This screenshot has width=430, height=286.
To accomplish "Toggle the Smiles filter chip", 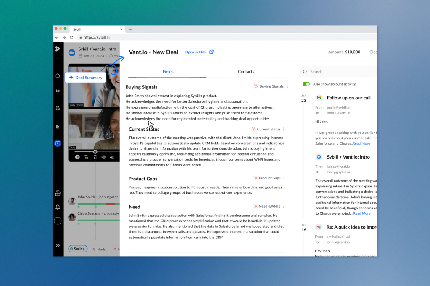I will [x=78, y=249].
